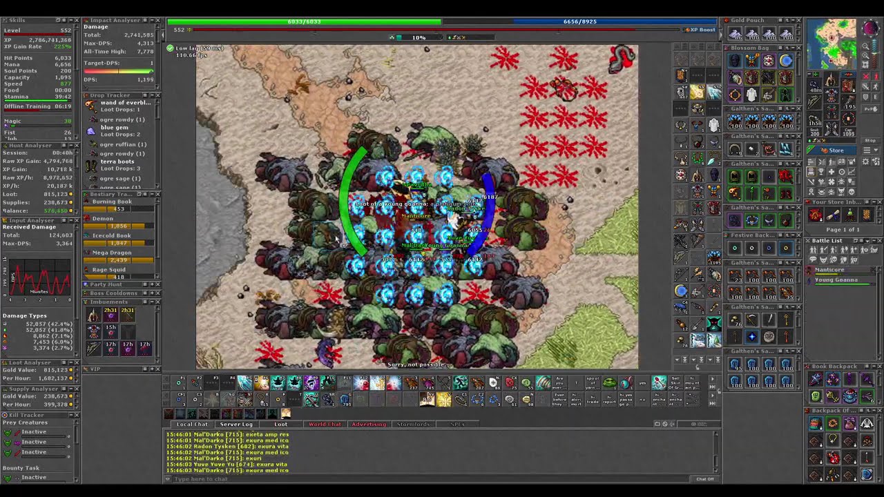
Task: Toggle the Chat Off button
Action: 705,479
